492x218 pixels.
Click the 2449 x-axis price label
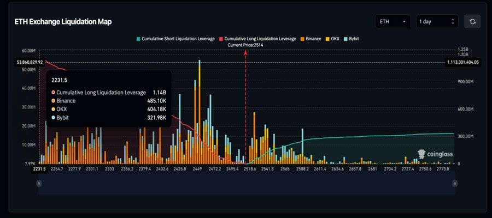pyautogui.click(x=197, y=169)
